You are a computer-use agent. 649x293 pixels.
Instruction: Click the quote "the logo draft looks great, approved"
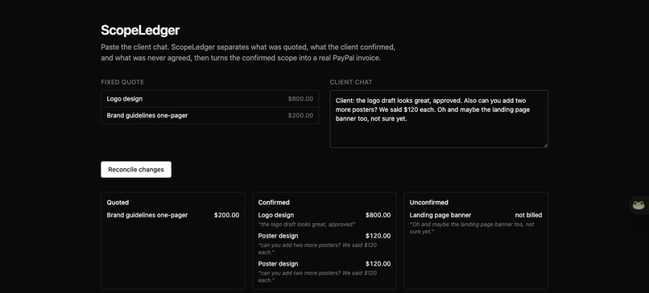[307, 225]
